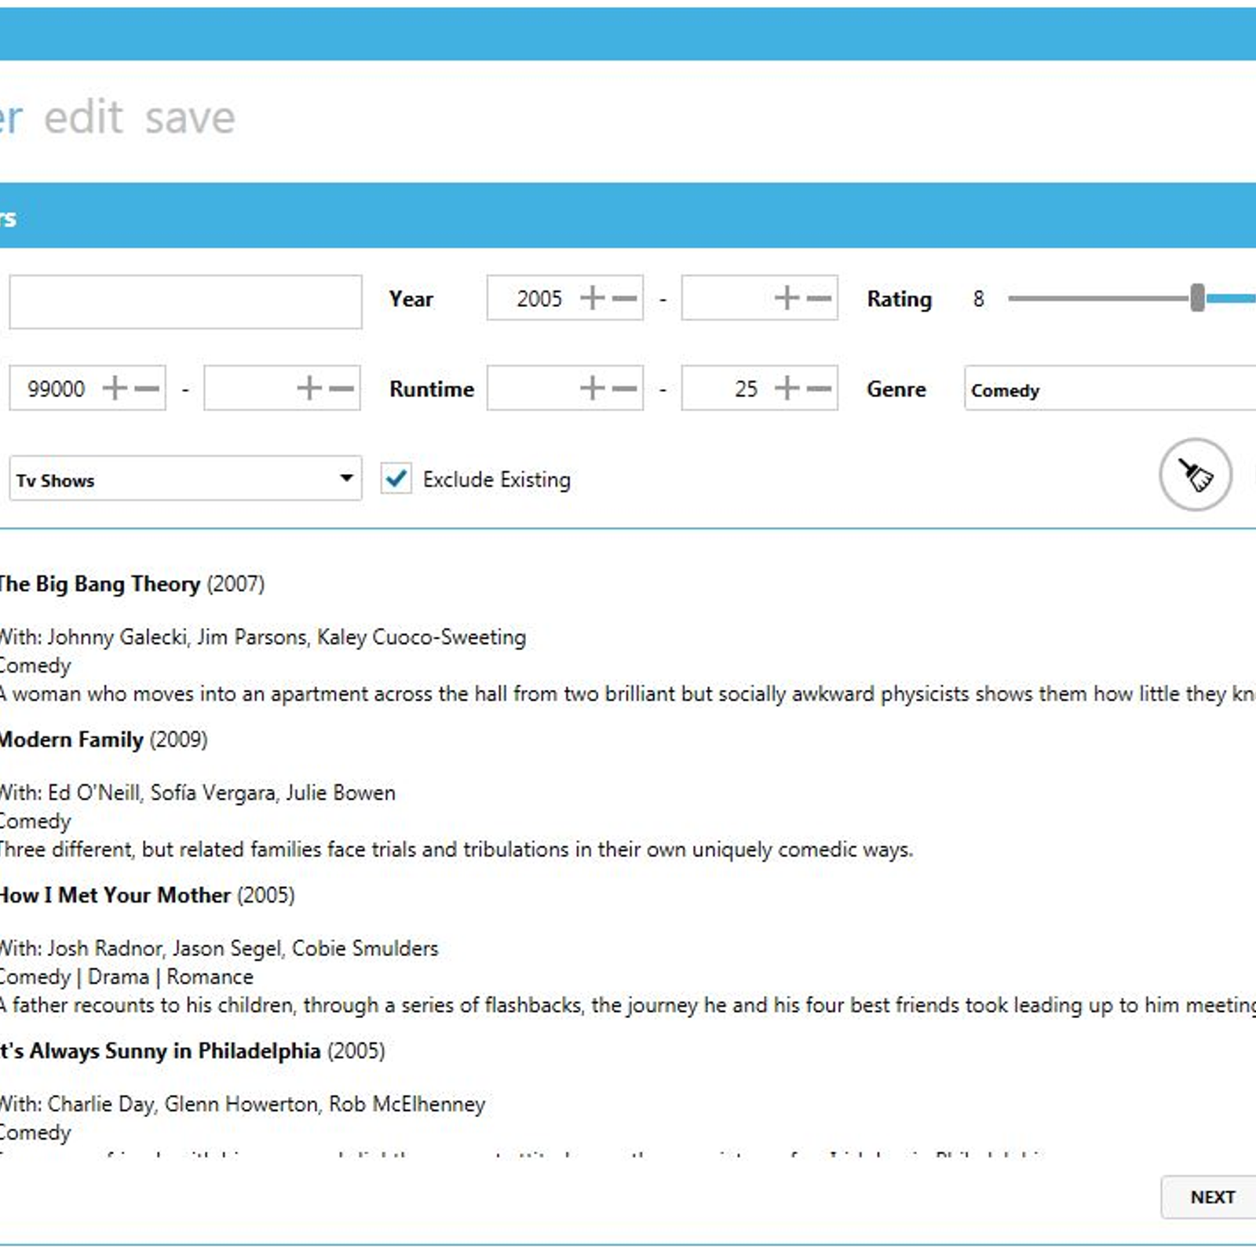Decrease Runtime minimum with minus
Image resolution: width=1256 pixels, height=1256 pixels.
[x=625, y=388]
